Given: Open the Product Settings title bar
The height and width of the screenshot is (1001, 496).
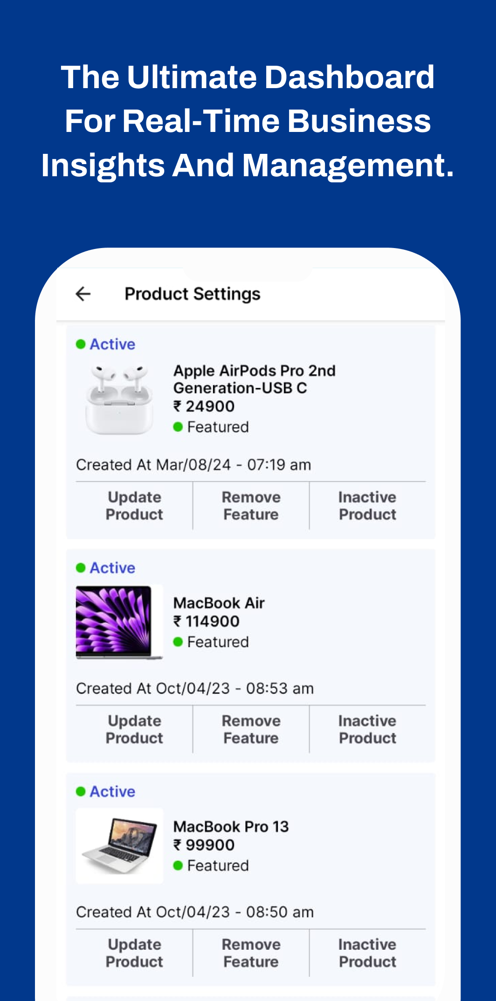Looking at the screenshot, I should (192, 293).
